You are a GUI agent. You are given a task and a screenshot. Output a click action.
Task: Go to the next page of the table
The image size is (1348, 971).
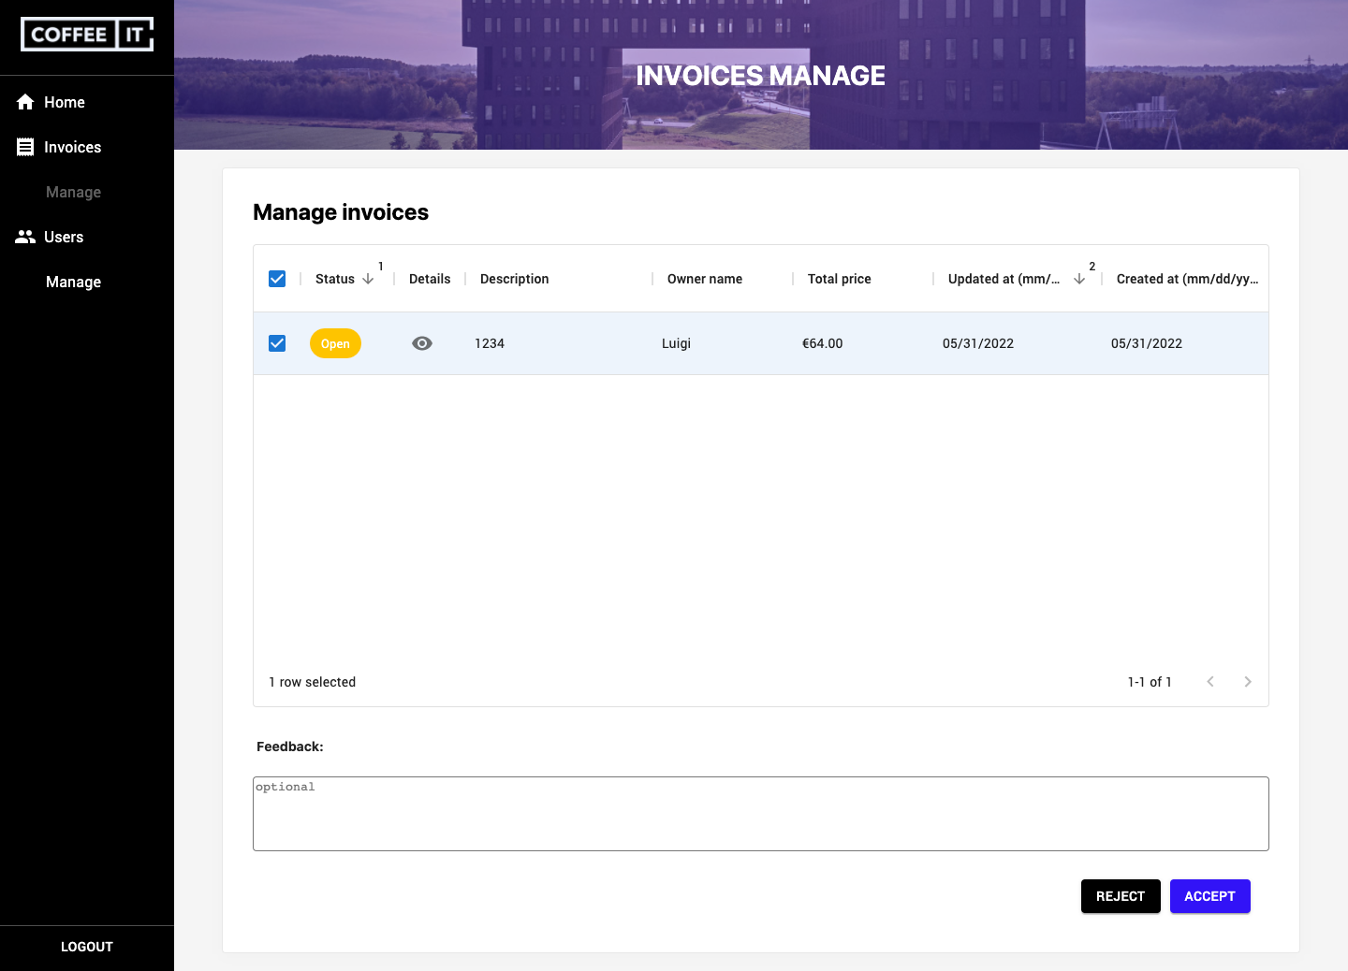click(x=1248, y=682)
